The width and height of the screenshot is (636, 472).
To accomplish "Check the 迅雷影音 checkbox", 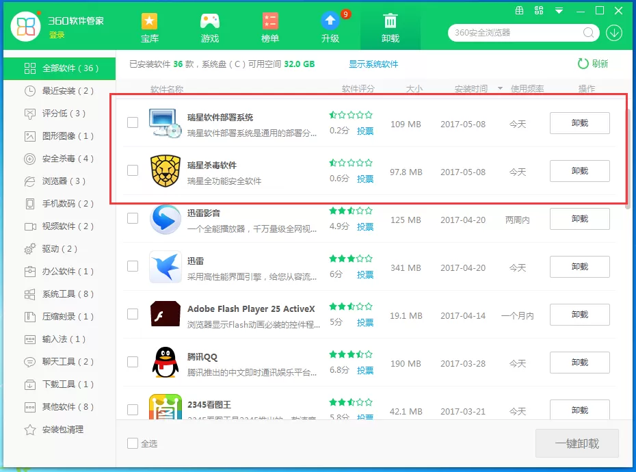I will (133, 218).
